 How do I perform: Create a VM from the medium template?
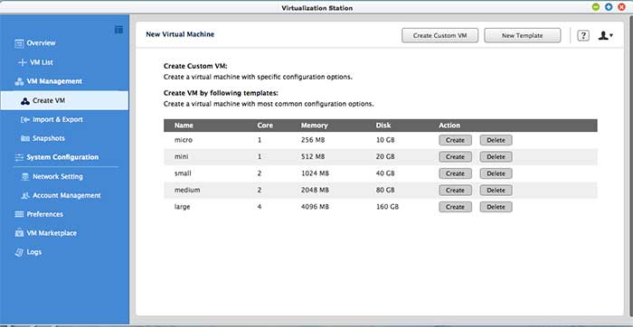click(x=456, y=191)
